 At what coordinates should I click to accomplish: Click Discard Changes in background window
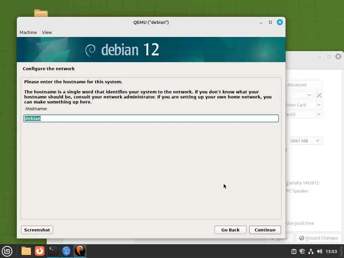318,238
